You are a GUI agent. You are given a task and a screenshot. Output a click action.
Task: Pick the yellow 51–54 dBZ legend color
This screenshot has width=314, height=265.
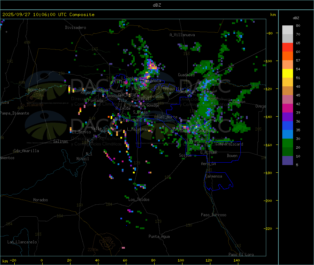[287, 73]
